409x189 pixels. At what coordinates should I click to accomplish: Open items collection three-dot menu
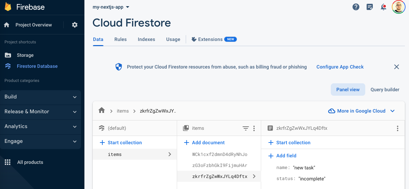click(254, 128)
